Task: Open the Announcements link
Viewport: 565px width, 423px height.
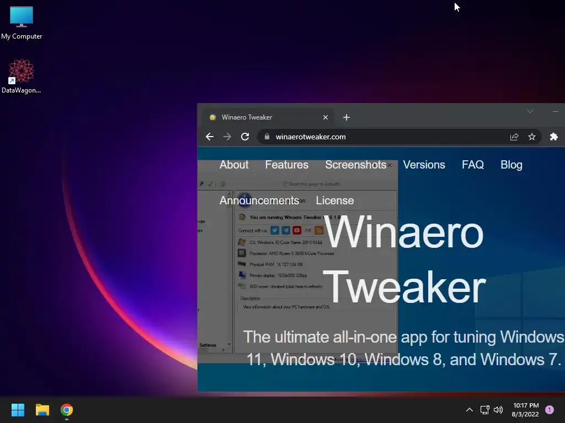Action: click(259, 200)
